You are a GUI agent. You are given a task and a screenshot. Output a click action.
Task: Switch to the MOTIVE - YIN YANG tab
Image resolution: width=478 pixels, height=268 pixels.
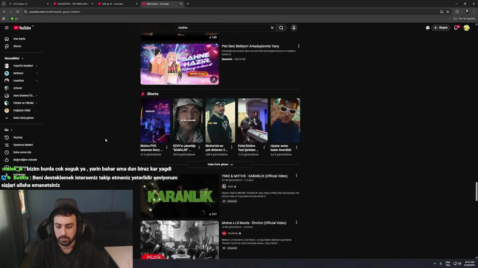click(x=73, y=4)
